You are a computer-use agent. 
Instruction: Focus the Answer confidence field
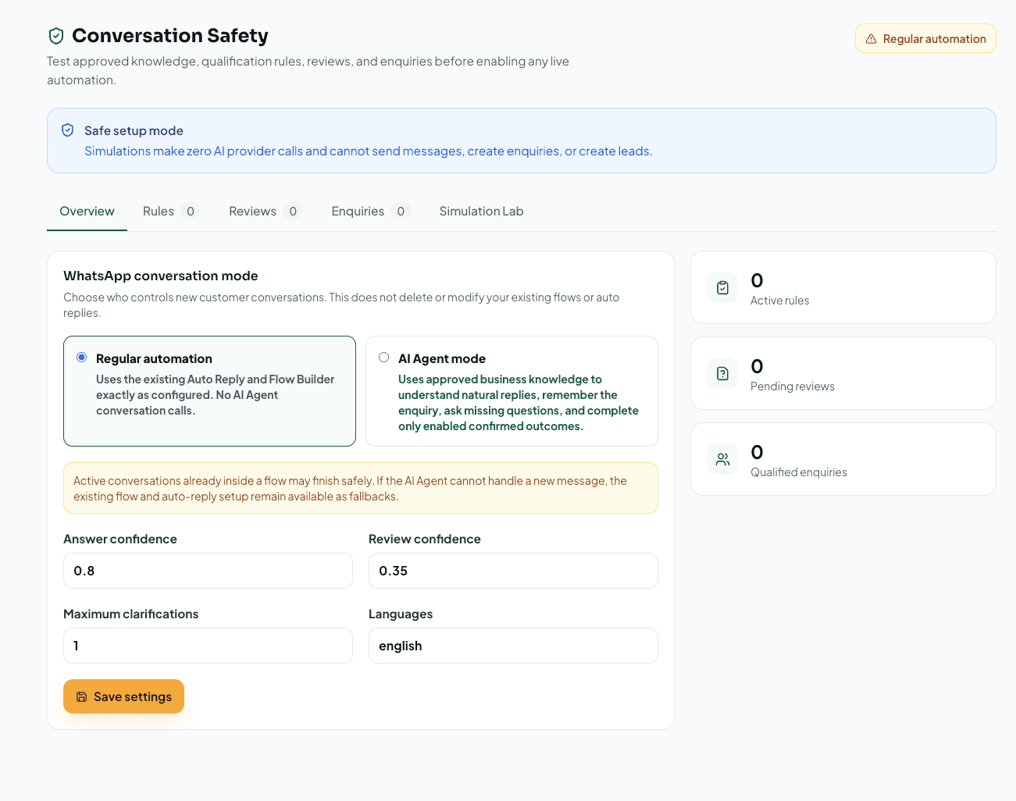tap(208, 571)
